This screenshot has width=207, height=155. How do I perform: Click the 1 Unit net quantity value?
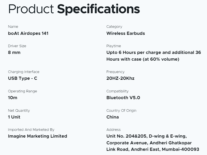14,117
